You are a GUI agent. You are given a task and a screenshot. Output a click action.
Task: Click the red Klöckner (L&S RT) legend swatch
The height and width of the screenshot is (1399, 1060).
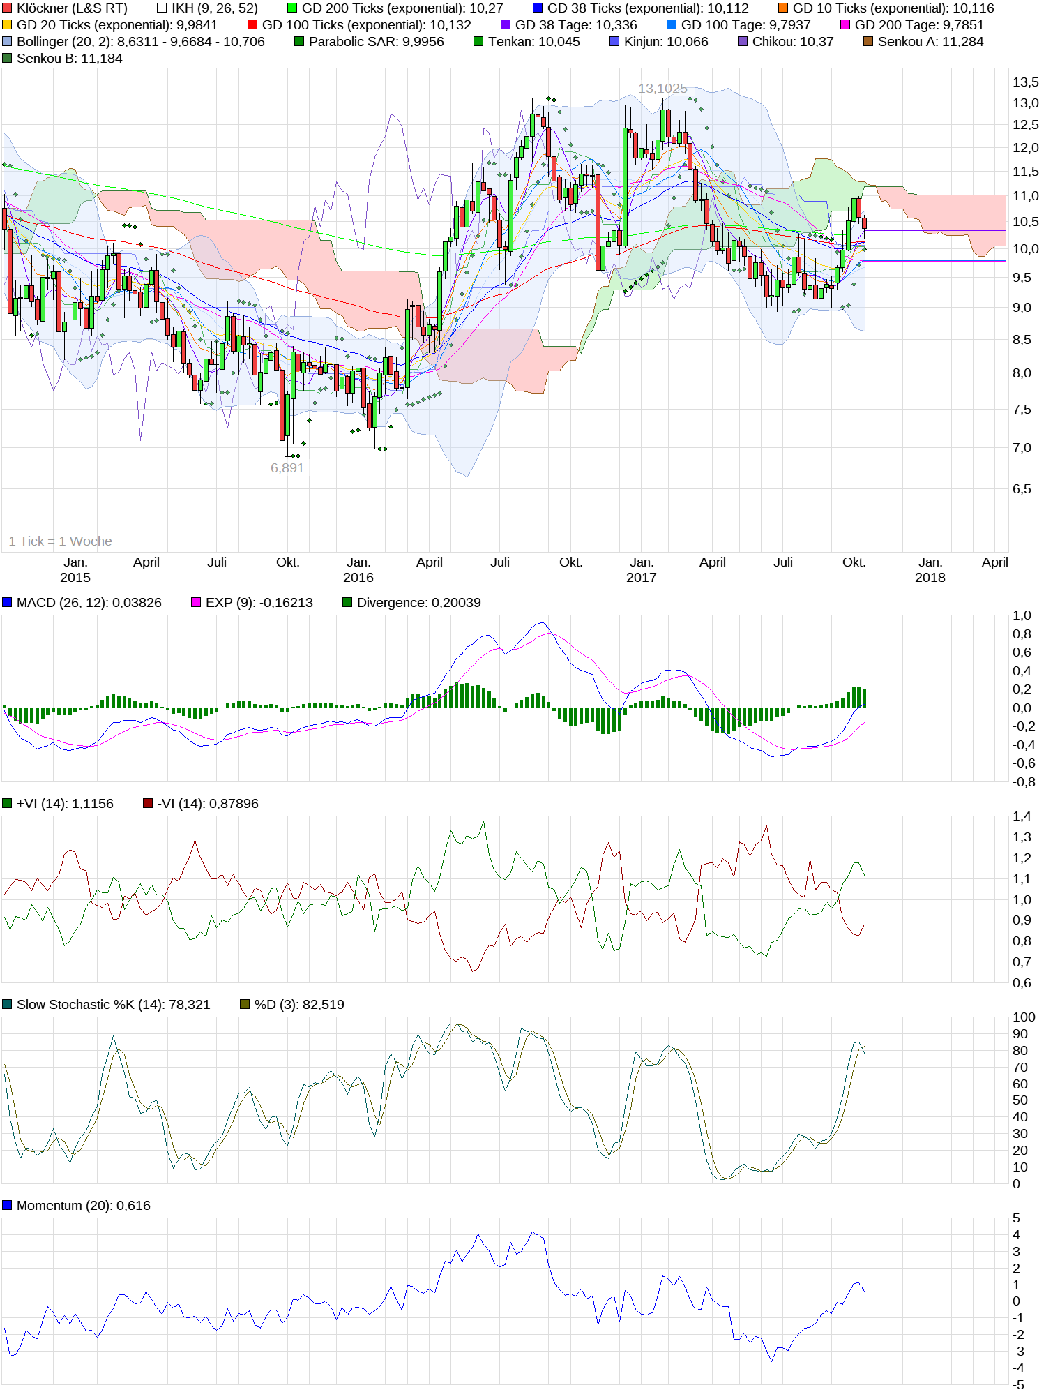click(7, 8)
